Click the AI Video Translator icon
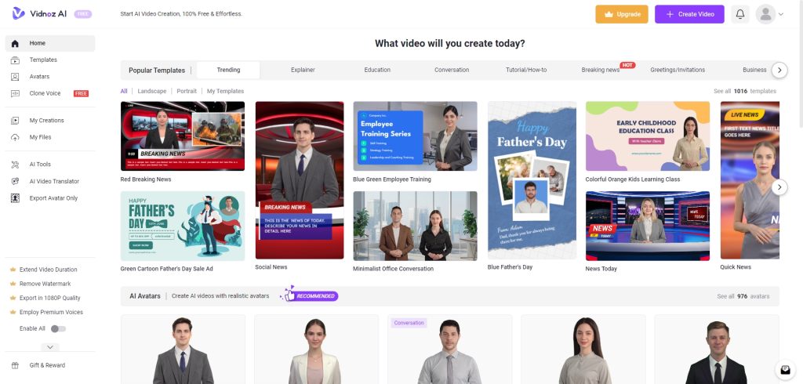This screenshot has width=803, height=384. [x=15, y=181]
